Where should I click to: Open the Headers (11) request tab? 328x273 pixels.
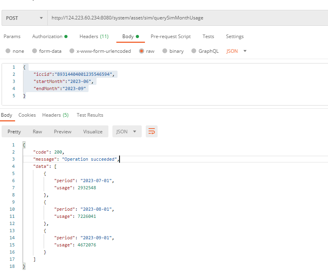94,37
